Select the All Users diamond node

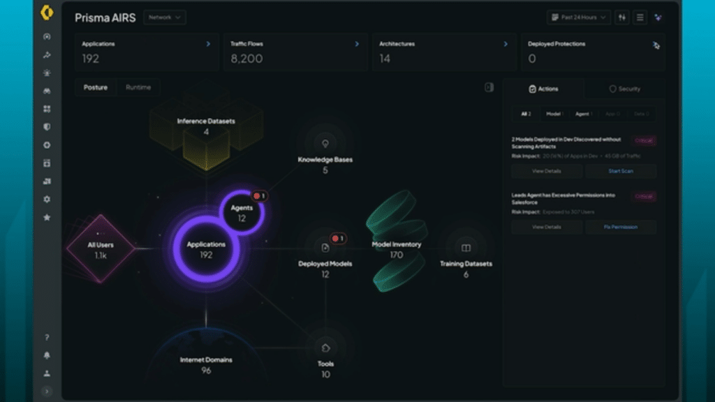101,249
